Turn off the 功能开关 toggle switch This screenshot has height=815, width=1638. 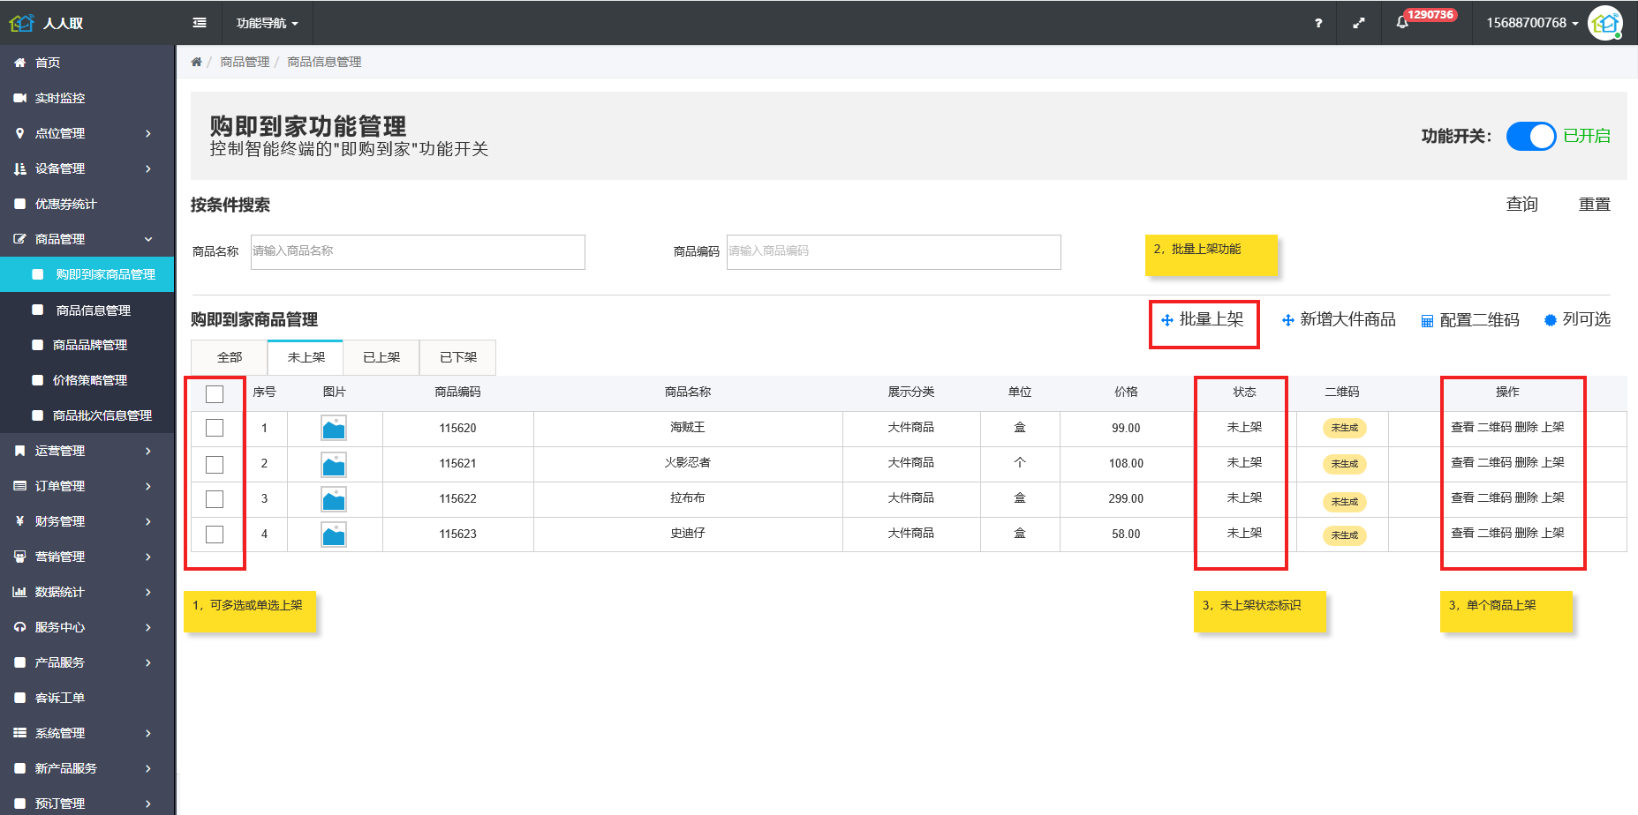point(1530,136)
